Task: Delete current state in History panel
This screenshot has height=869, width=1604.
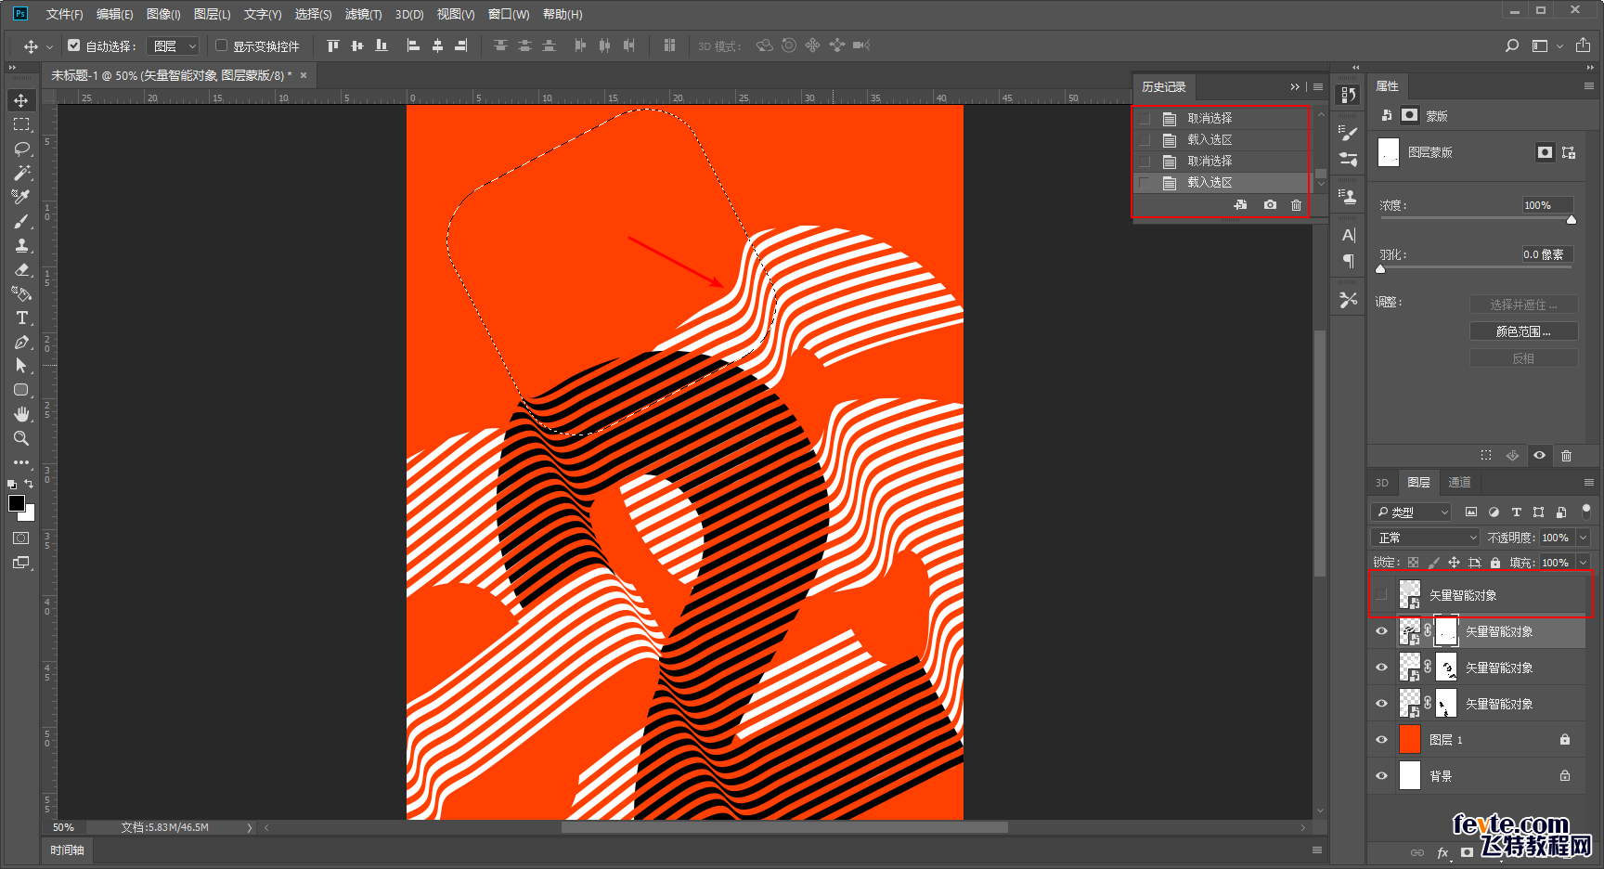Action: click(1296, 205)
